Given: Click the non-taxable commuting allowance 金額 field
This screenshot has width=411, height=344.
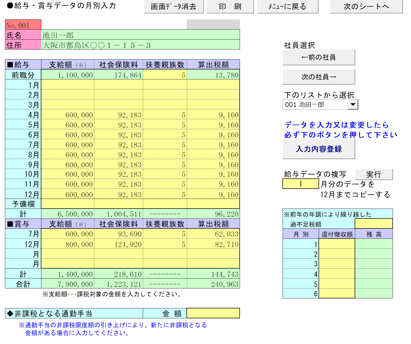Looking at the screenshot, I should [213, 313].
